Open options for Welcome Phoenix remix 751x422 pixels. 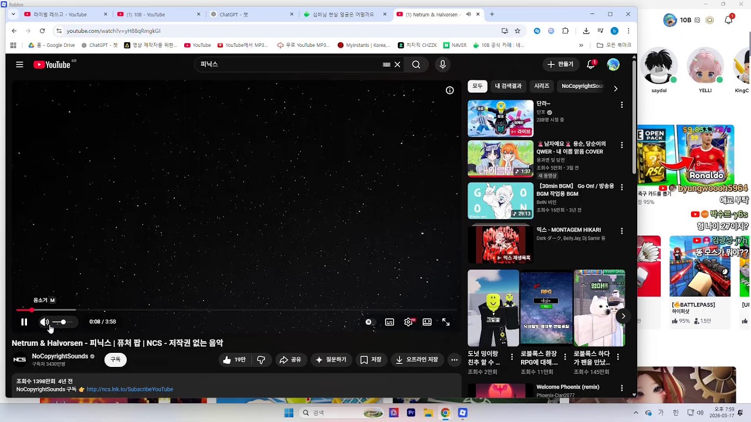point(622,388)
